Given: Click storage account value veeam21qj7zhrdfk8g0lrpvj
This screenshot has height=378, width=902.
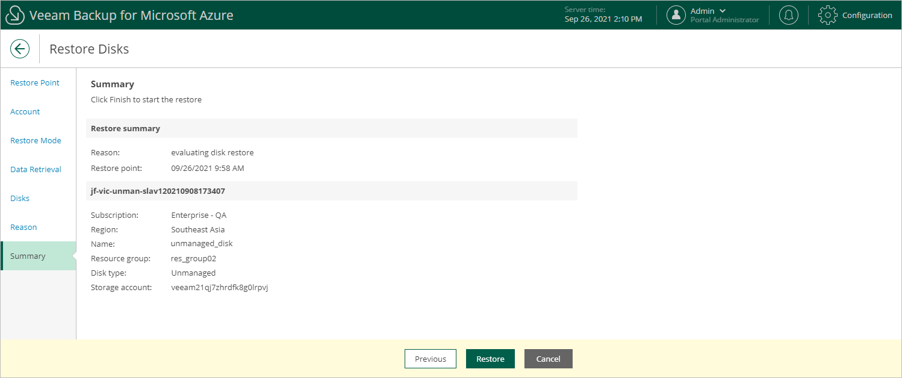Looking at the screenshot, I should pyautogui.click(x=219, y=287).
